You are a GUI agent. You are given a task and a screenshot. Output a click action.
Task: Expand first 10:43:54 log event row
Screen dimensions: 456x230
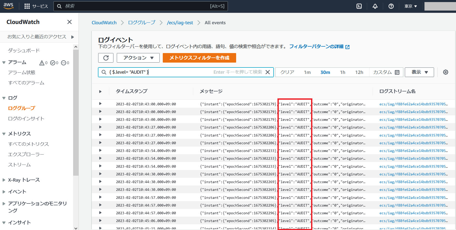point(100,150)
